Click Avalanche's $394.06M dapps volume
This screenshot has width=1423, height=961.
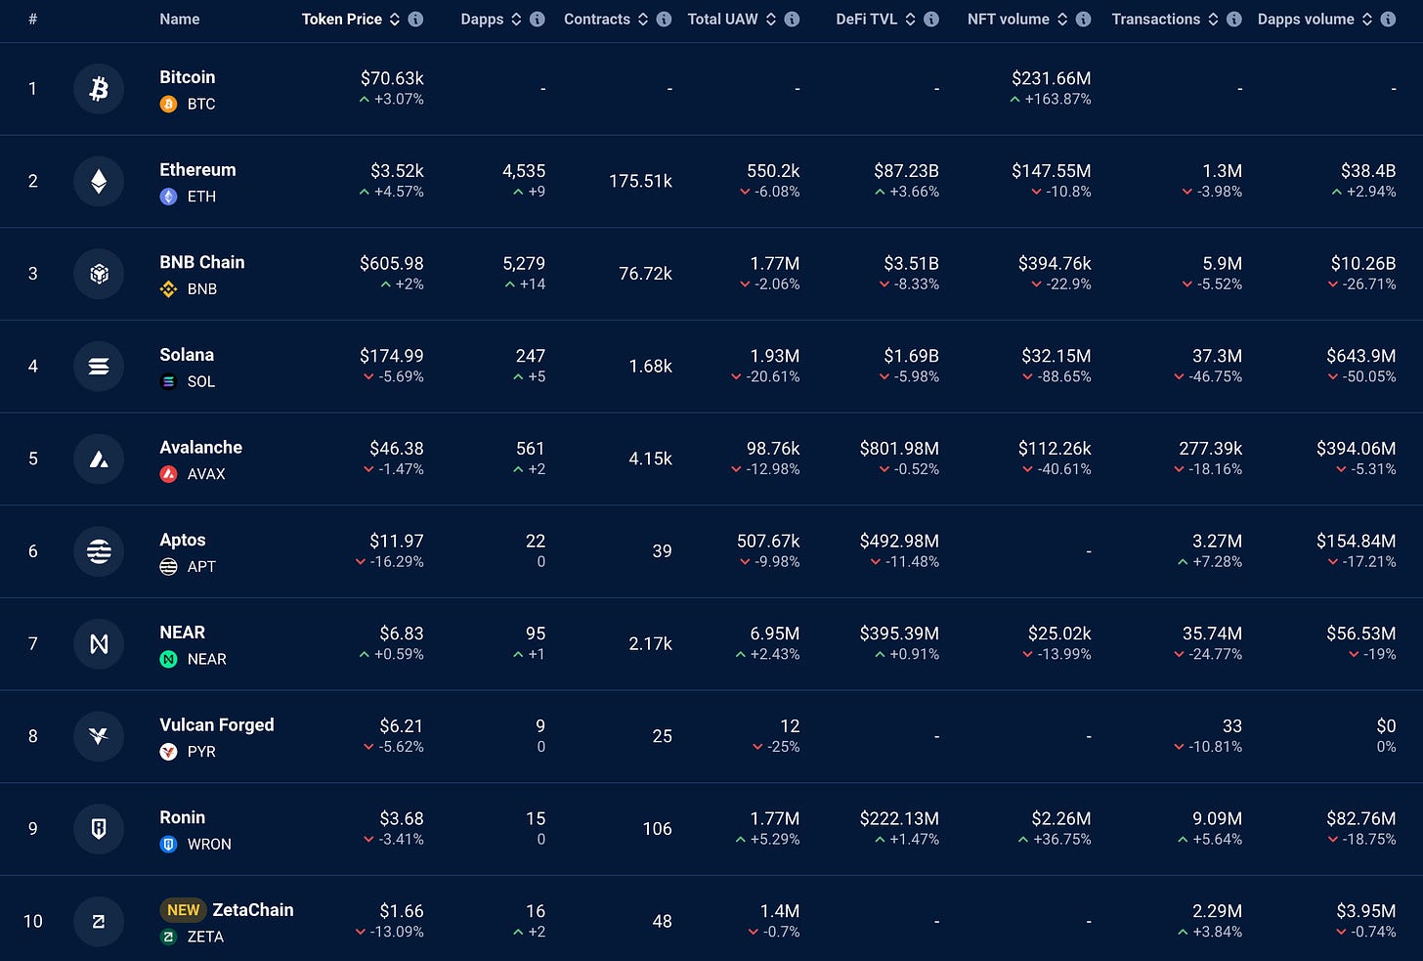pyautogui.click(x=1356, y=449)
